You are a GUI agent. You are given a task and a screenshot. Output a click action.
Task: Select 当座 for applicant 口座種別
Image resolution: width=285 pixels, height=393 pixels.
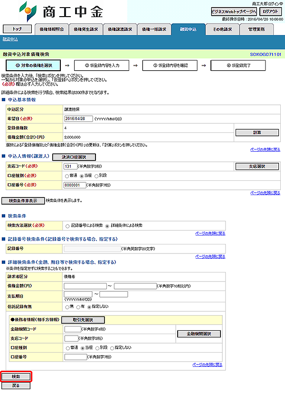click(x=82, y=176)
